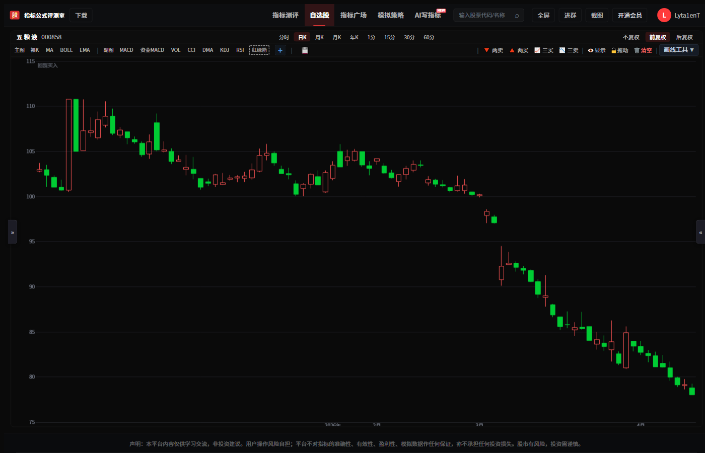Image resolution: width=705 pixels, height=453 pixels.
Task: Click the 回踩买入 chart label
Action: [48, 65]
